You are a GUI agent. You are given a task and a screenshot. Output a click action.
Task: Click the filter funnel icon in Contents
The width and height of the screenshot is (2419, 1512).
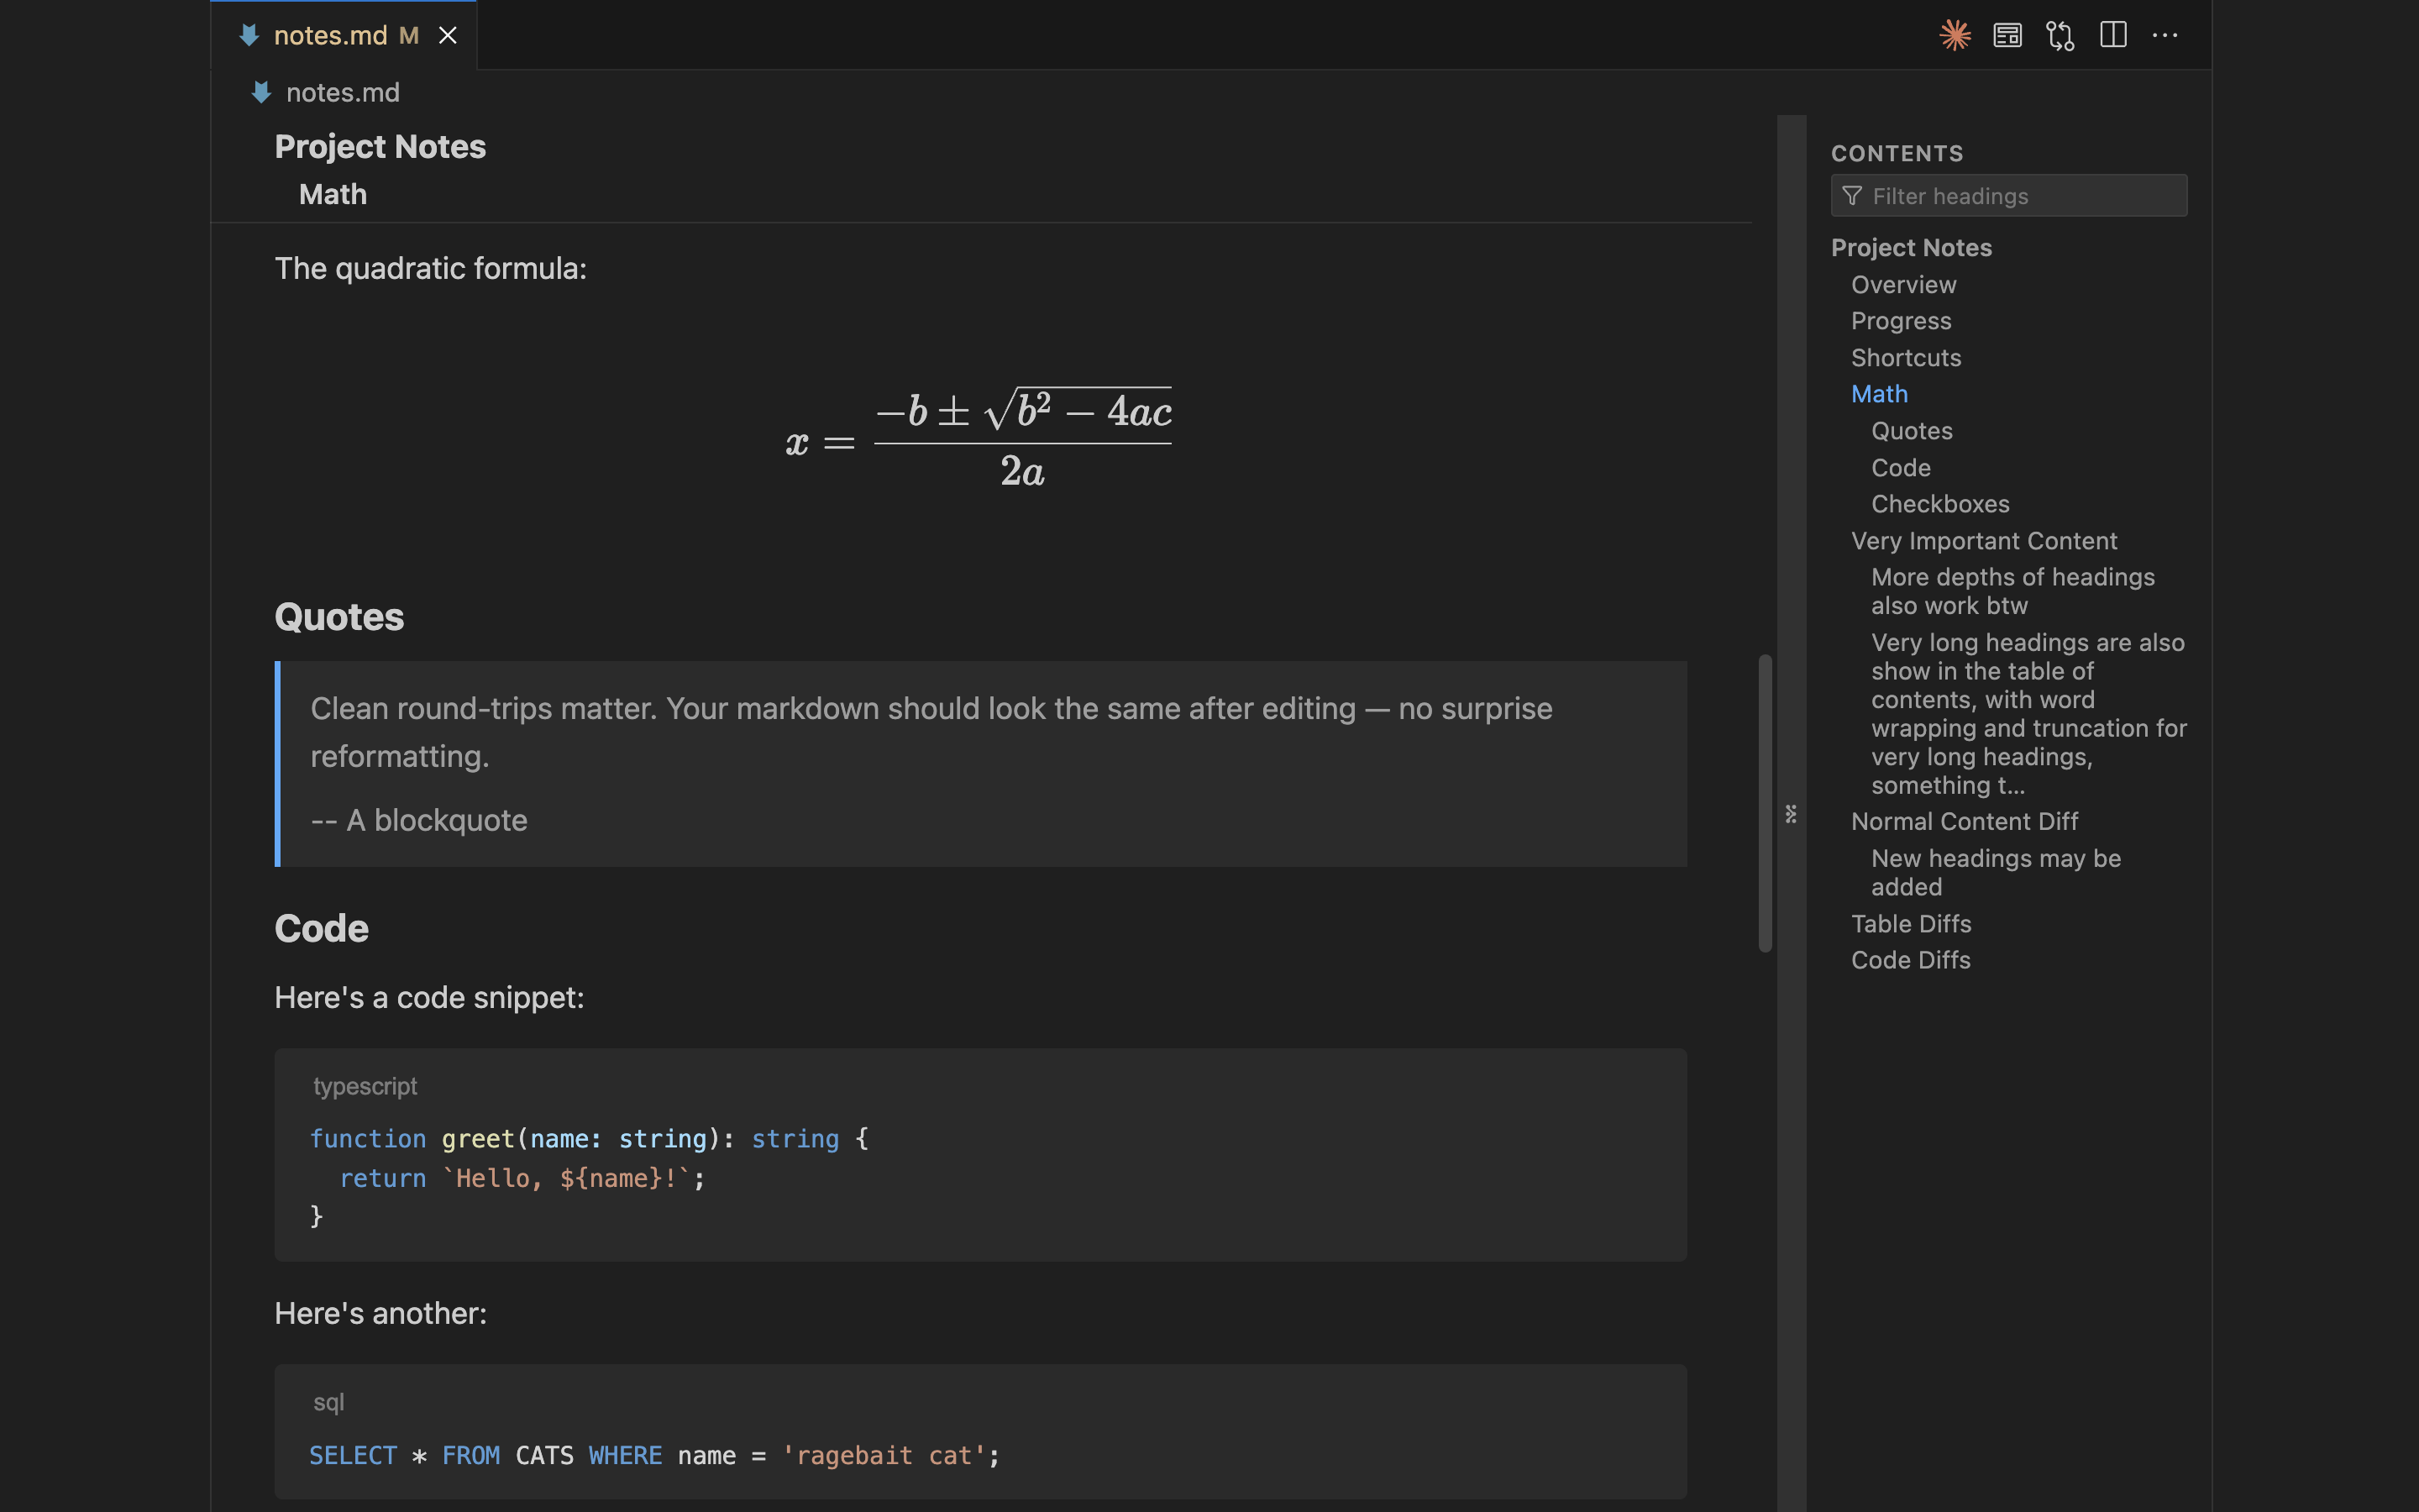pos(1852,196)
